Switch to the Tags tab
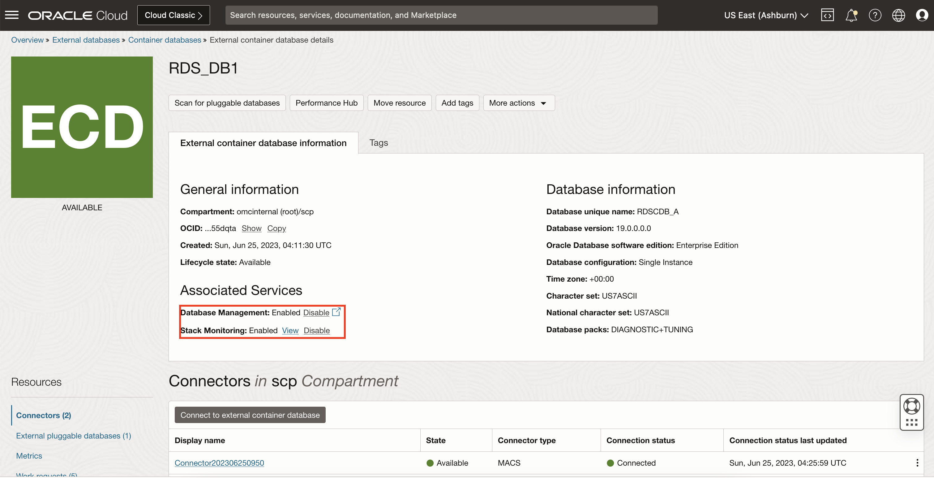934x478 pixels. (x=378, y=143)
